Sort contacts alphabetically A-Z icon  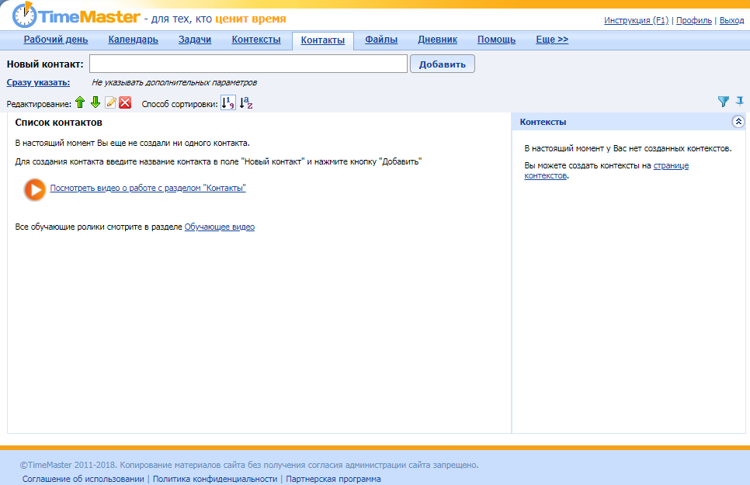tap(246, 102)
